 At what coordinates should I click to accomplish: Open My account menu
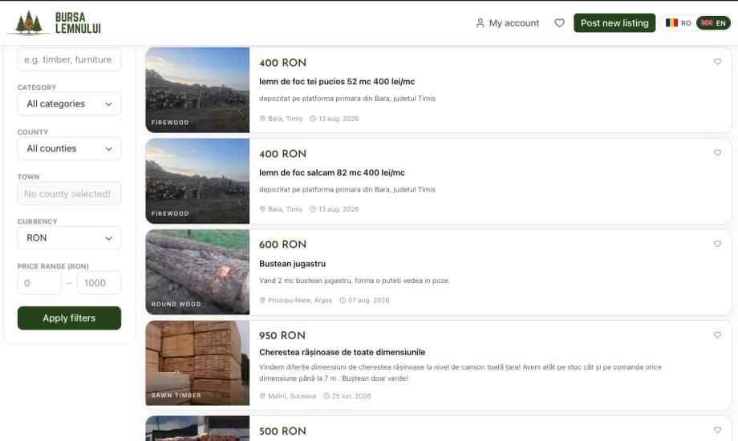pyautogui.click(x=507, y=23)
